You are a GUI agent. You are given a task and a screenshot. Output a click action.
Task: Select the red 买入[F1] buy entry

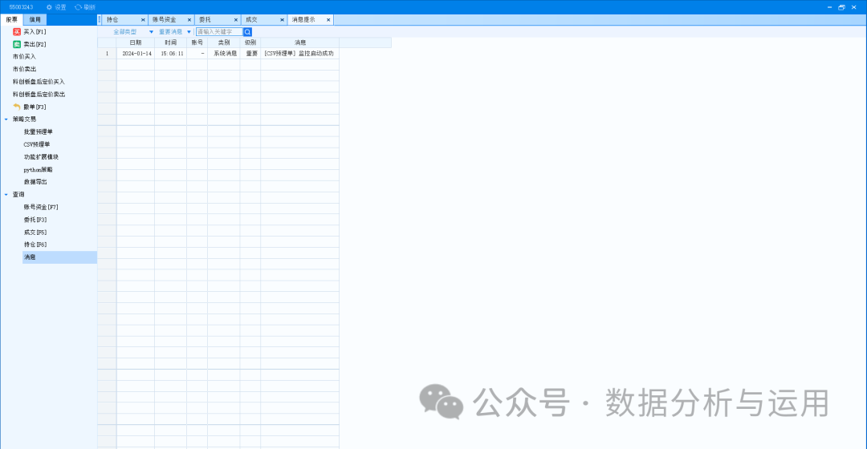[x=30, y=32]
